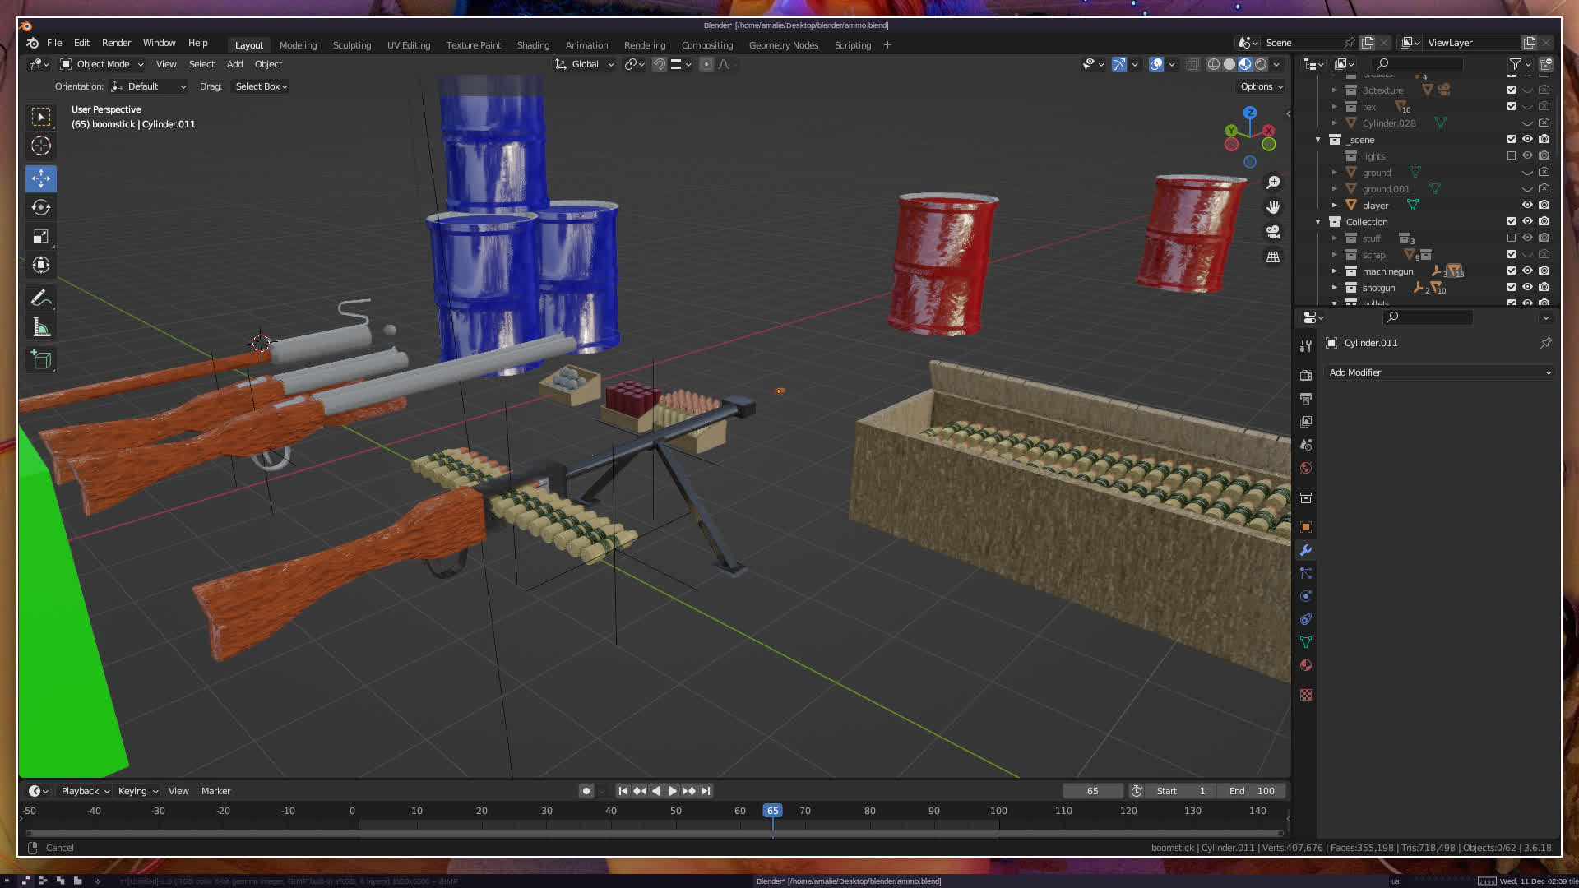Choose the Annotate pencil tool
The width and height of the screenshot is (1579, 888).
(x=41, y=298)
